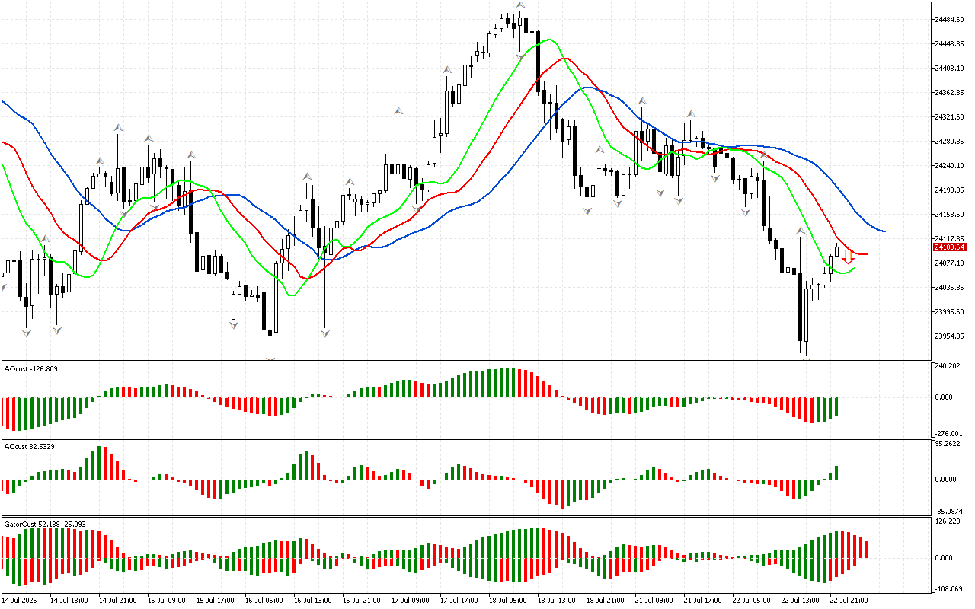Select the AOcust indicator label

[30, 369]
